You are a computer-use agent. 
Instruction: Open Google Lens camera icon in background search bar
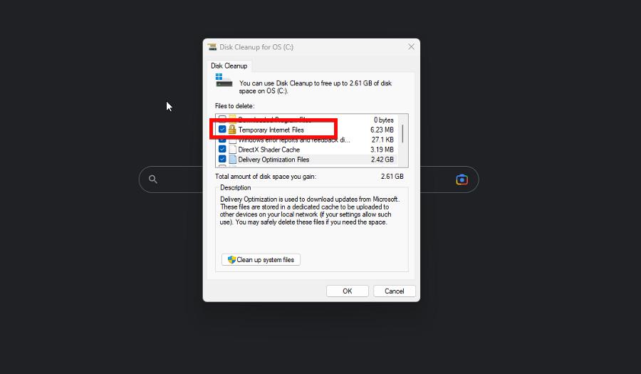tap(462, 180)
